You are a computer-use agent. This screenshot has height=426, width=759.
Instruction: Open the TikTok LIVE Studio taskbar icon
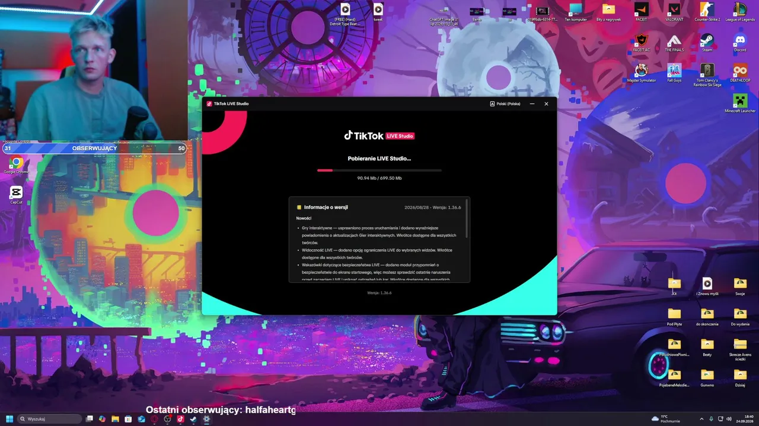[x=180, y=419]
